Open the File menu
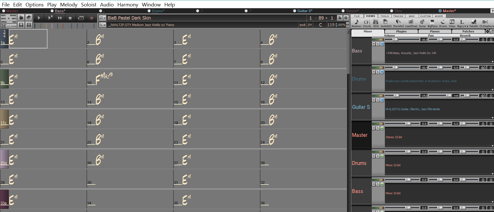 [6, 5]
